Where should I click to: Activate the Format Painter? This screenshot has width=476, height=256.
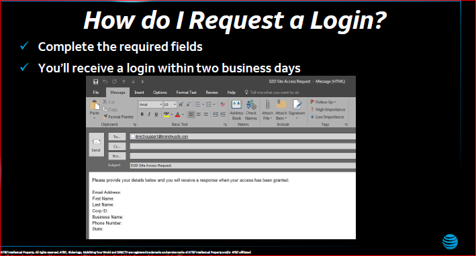[118, 117]
